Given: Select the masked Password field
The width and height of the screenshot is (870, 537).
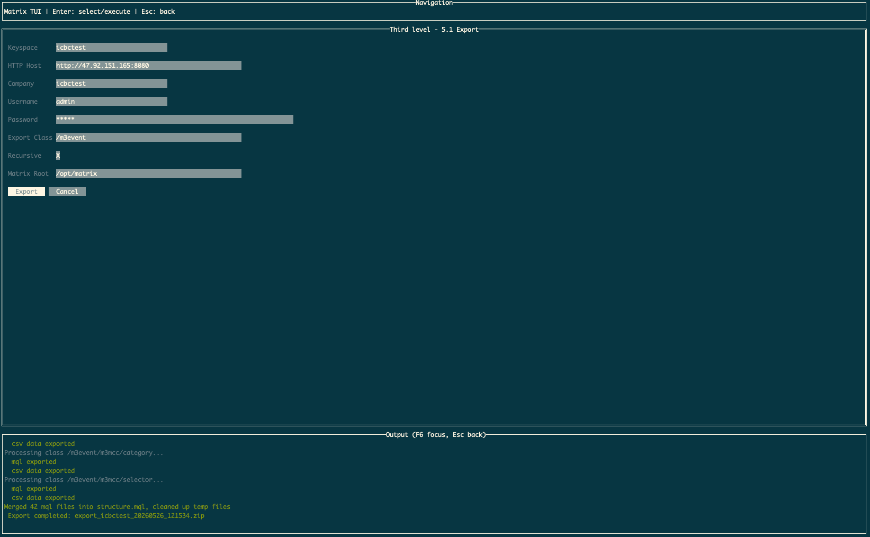Looking at the screenshot, I should pos(175,120).
